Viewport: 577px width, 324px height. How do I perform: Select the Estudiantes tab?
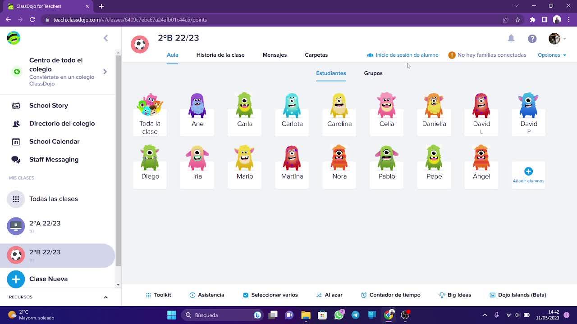[331, 73]
